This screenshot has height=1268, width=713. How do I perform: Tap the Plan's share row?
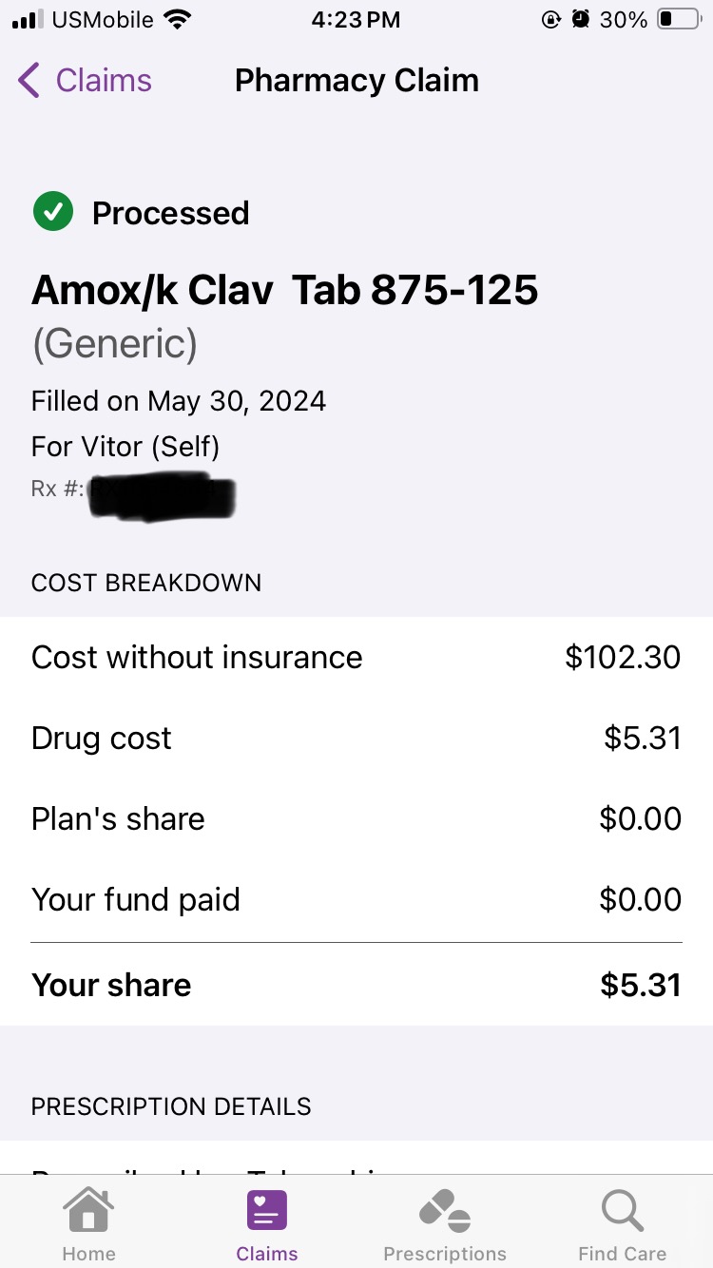tap(356, 818)
